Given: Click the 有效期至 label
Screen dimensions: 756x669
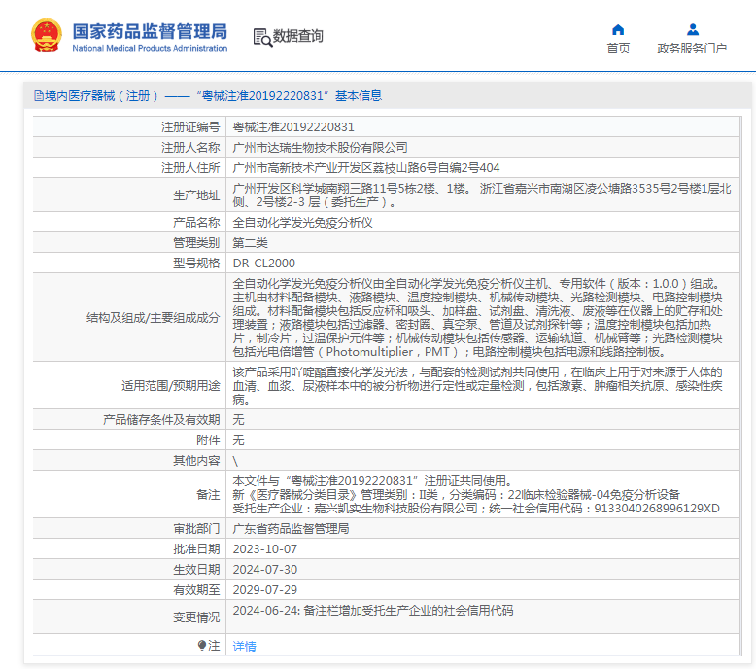Looking at the screenshot, I should tap(196, 590).
